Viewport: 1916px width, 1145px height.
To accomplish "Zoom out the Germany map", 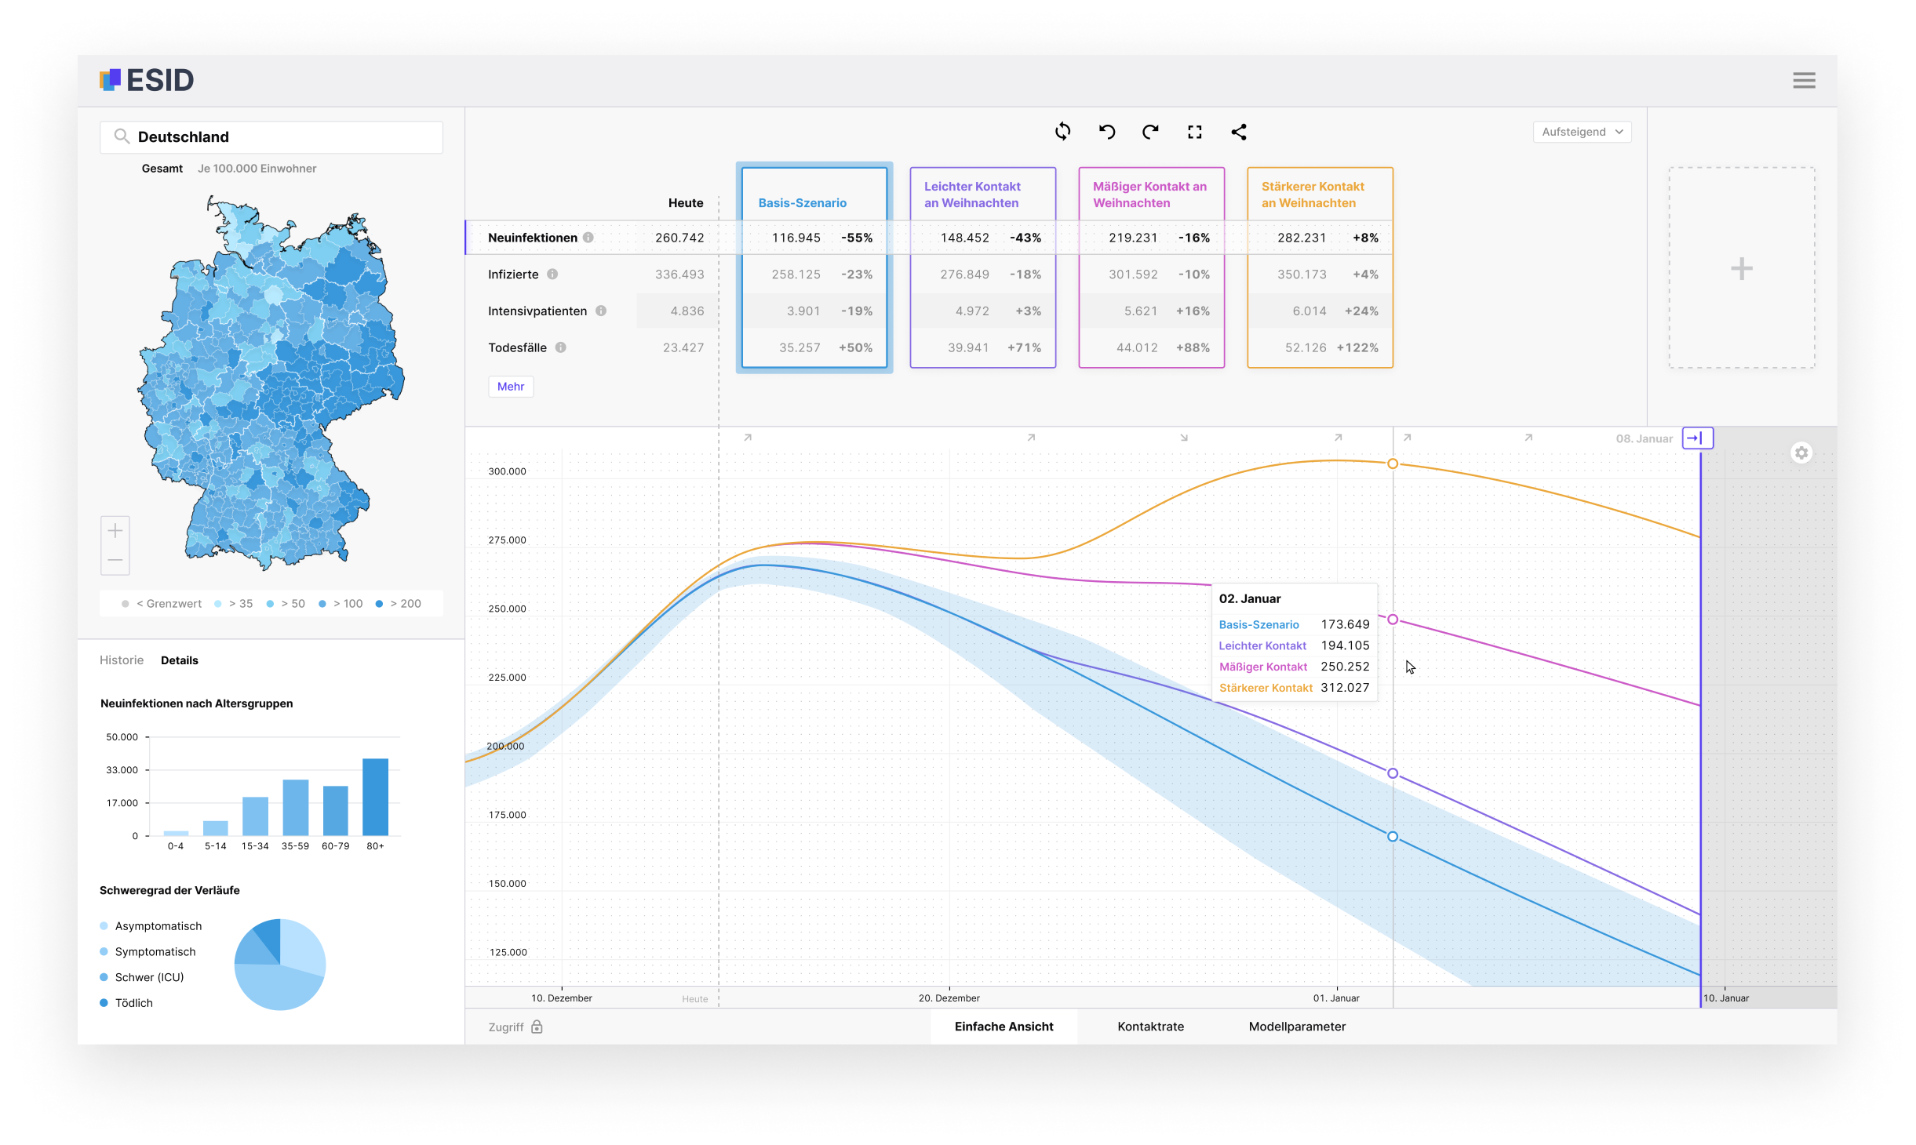I will pos(115,560).
